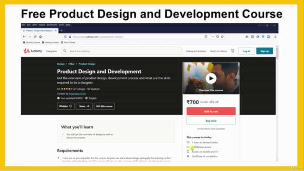Image resolution: width=304 pixels, height=171 pixels.
Task: Click the browser Forward arrow
Action: coord(29,37)
